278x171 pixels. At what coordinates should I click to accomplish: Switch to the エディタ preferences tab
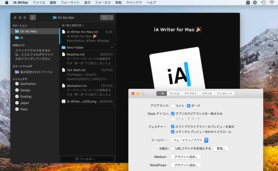coord(207,93)
